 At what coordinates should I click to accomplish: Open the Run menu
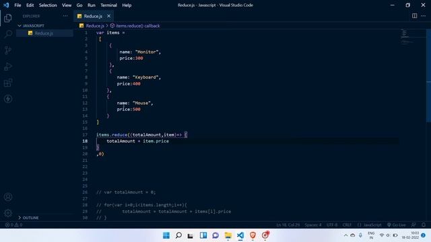(x=92, y=5)
